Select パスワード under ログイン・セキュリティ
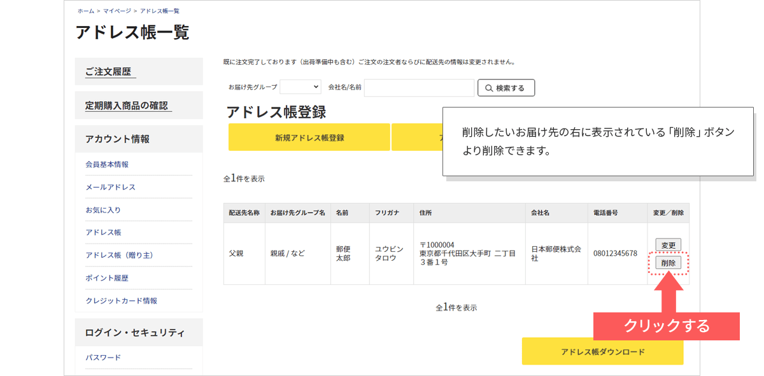 point(103,358)
